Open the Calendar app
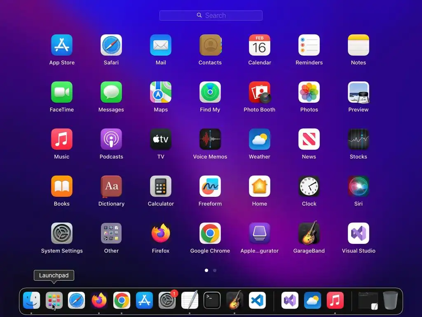The image size is (422, 317). 260,45
